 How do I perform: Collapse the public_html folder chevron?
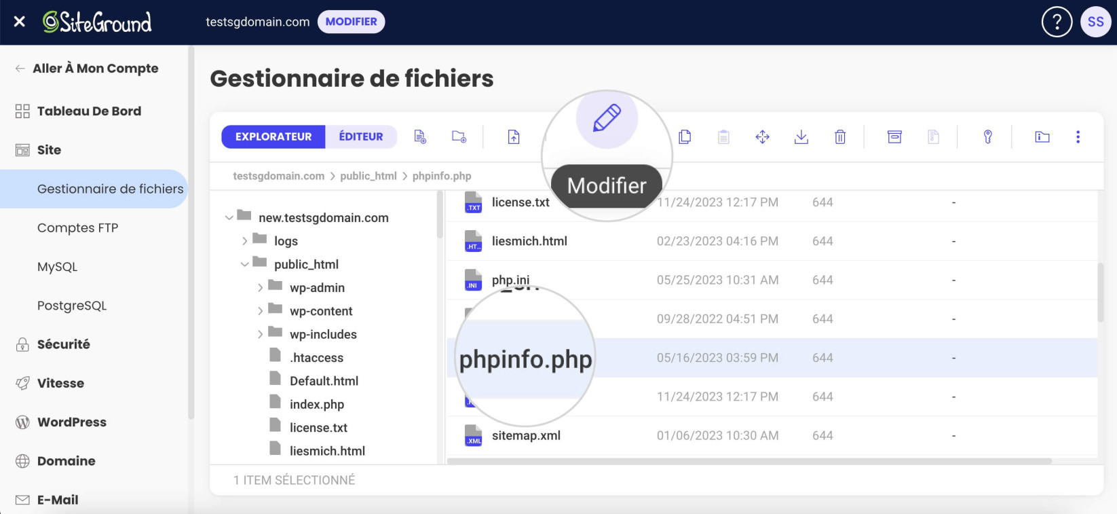point(244,264)
